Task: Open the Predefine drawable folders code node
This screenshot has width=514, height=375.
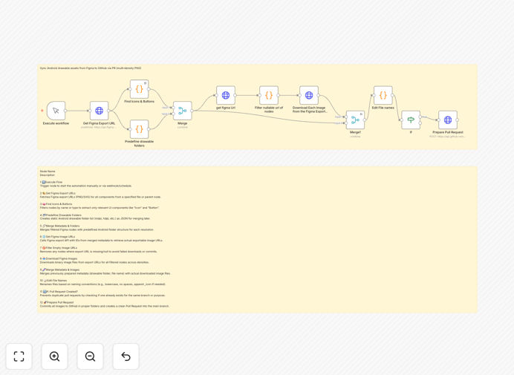Action: pyautogui.click(x=140, y=129)
